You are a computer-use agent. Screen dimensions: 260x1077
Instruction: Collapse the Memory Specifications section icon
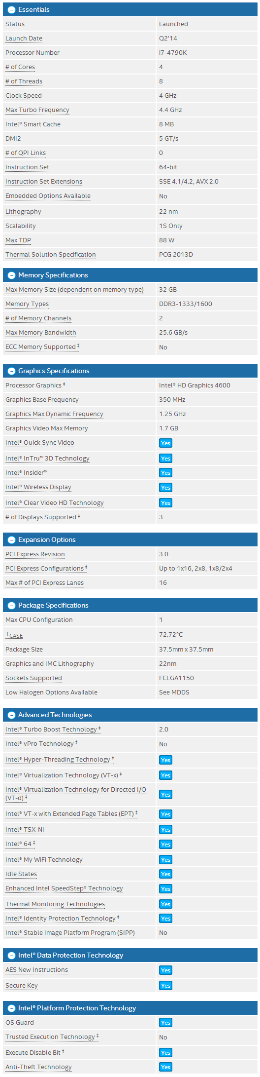[11, 275]
